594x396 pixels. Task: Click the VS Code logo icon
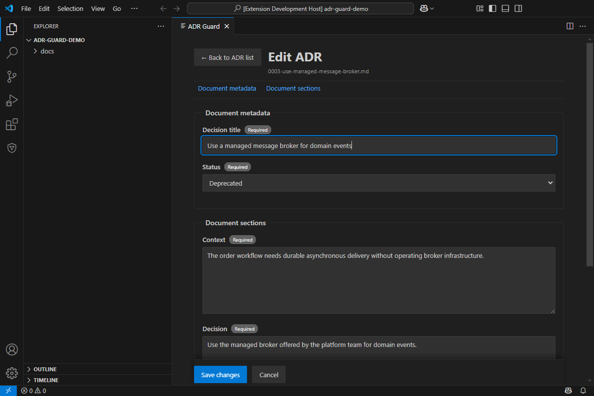(x=8, y=8)
